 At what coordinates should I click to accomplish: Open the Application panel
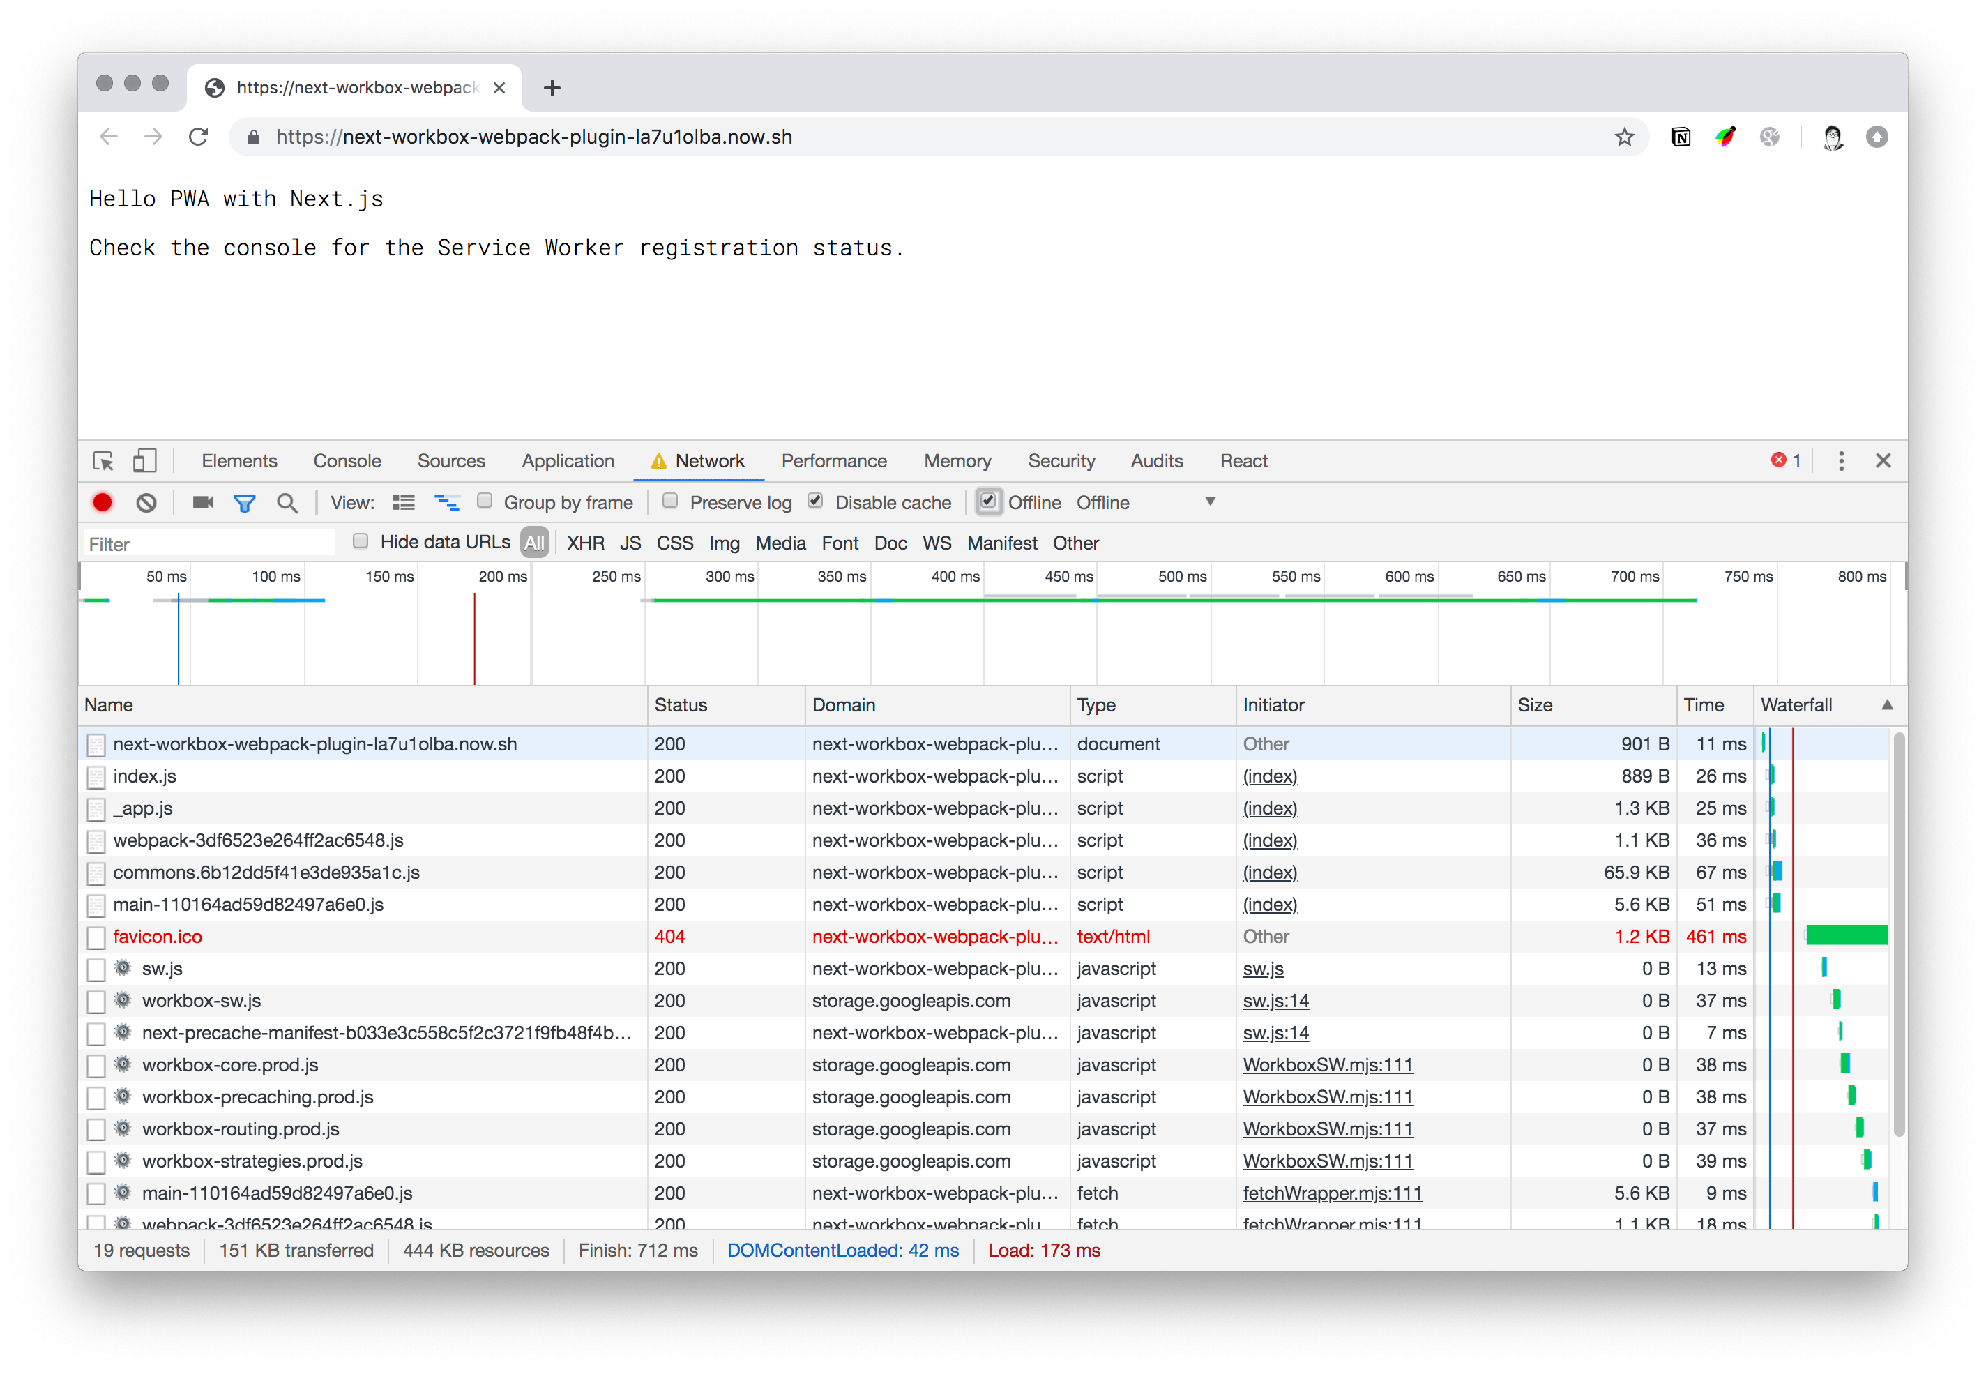(x=568, y=460)
